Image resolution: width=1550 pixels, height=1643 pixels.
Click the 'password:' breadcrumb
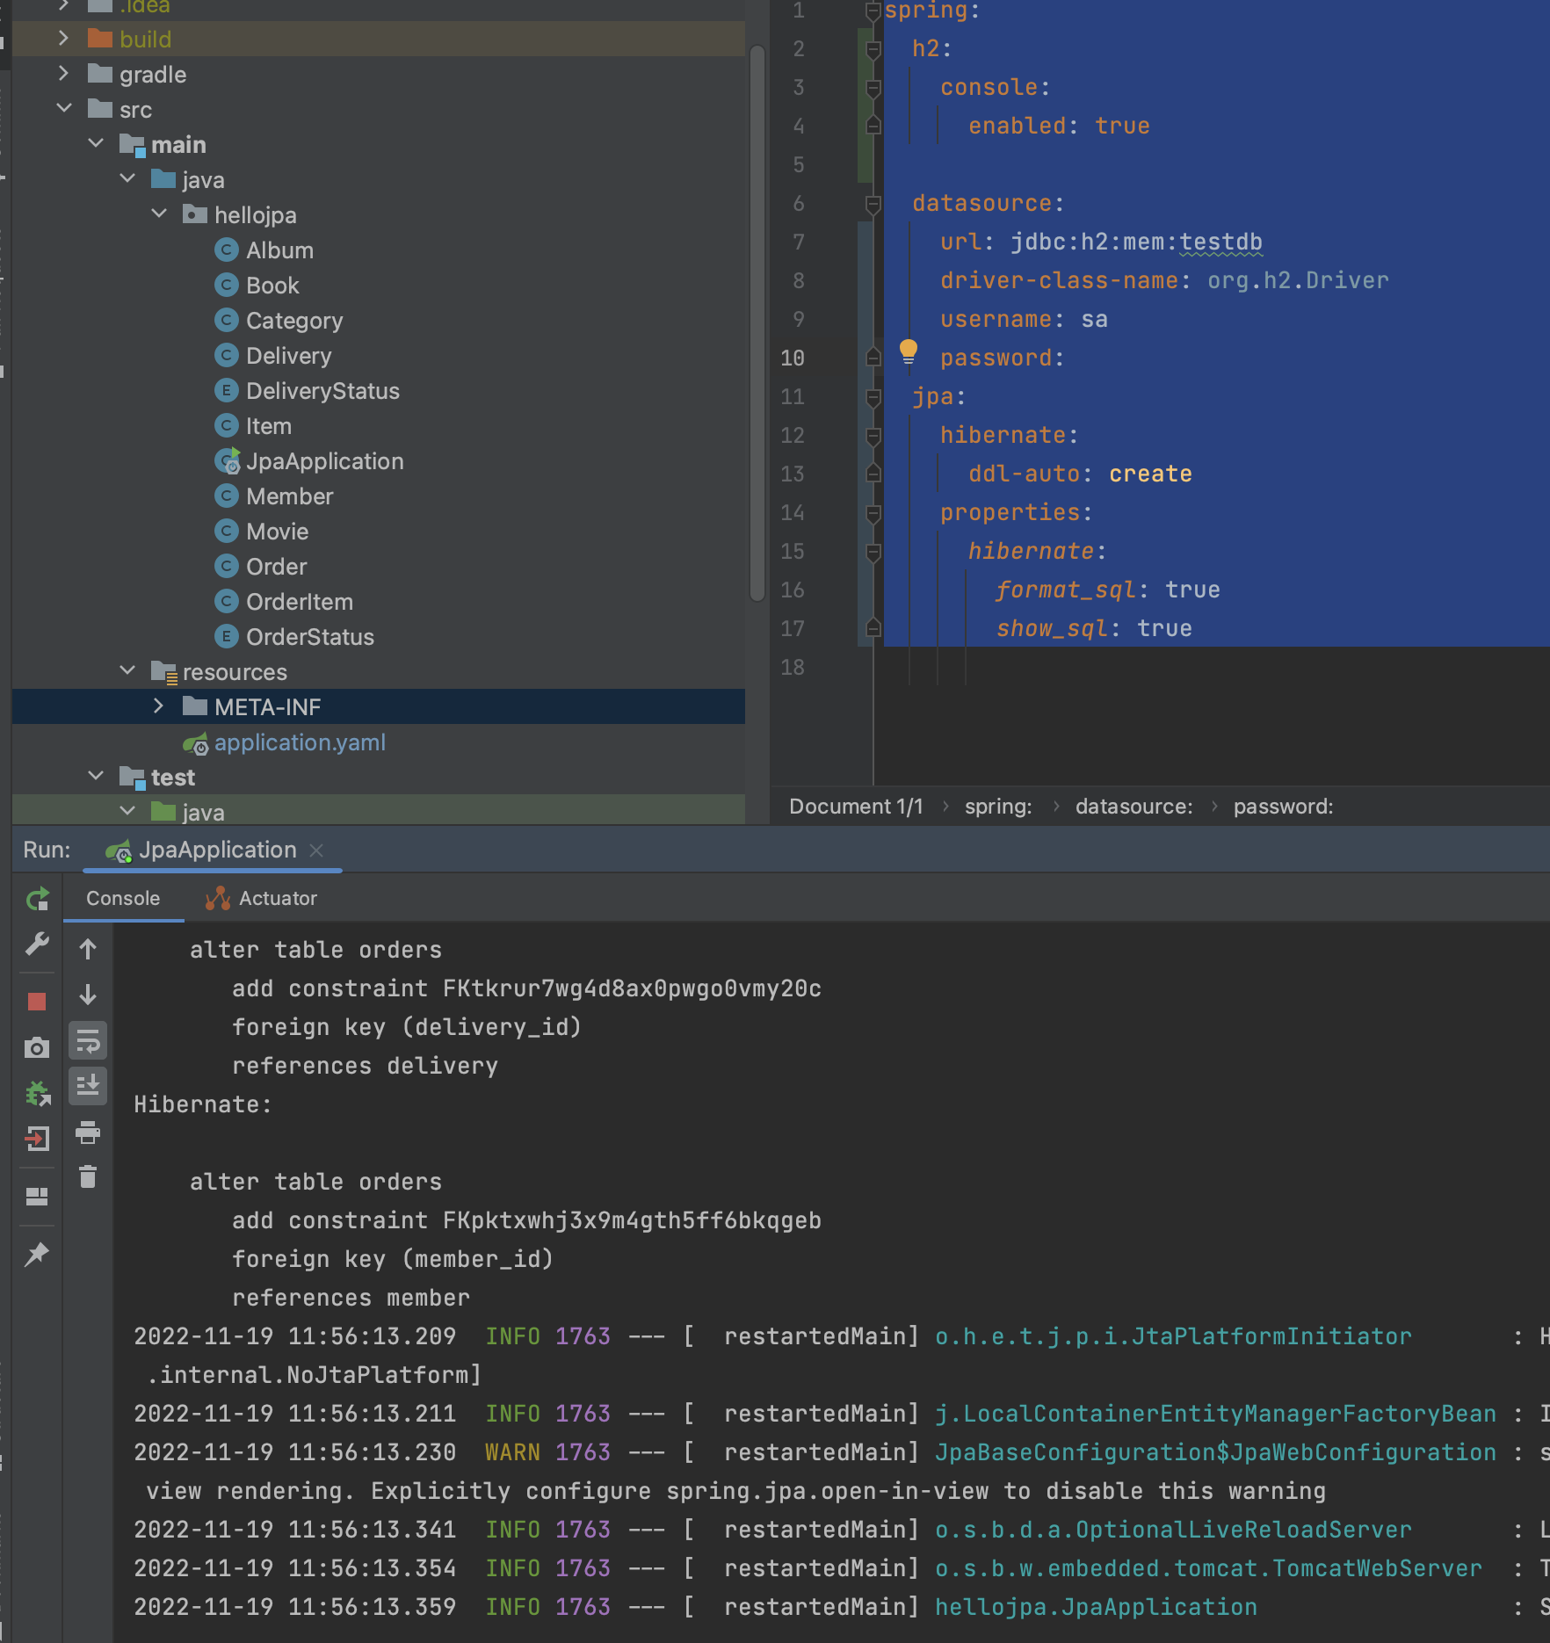click(1283, 807)
